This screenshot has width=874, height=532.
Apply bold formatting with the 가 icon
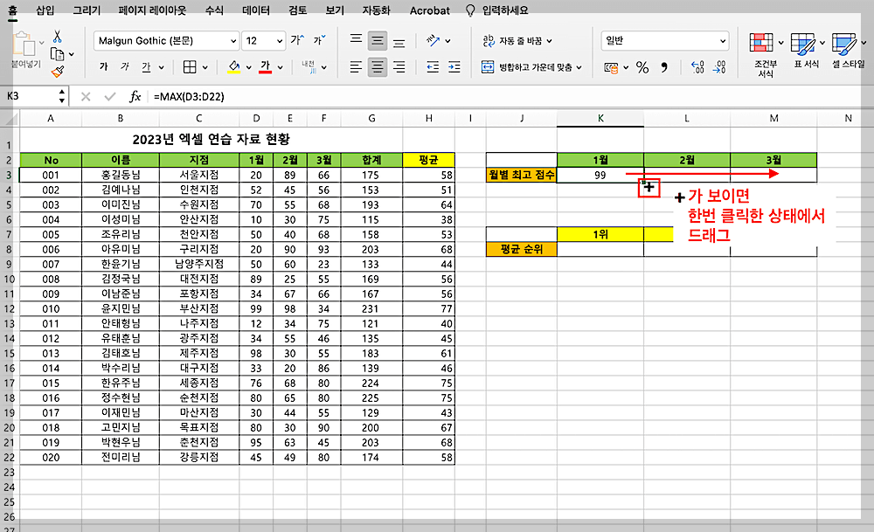(103, 66)
